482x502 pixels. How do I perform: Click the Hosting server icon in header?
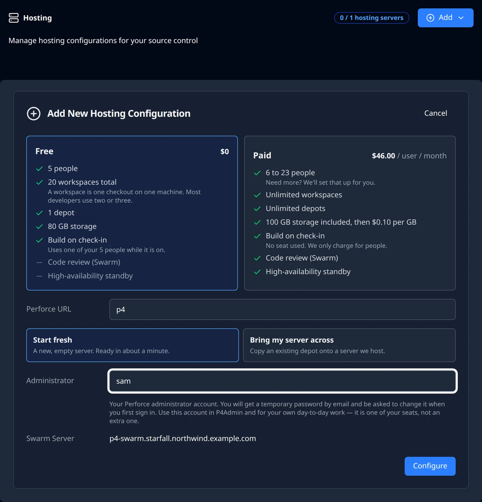pyautogui.click(x=14, y=18)
